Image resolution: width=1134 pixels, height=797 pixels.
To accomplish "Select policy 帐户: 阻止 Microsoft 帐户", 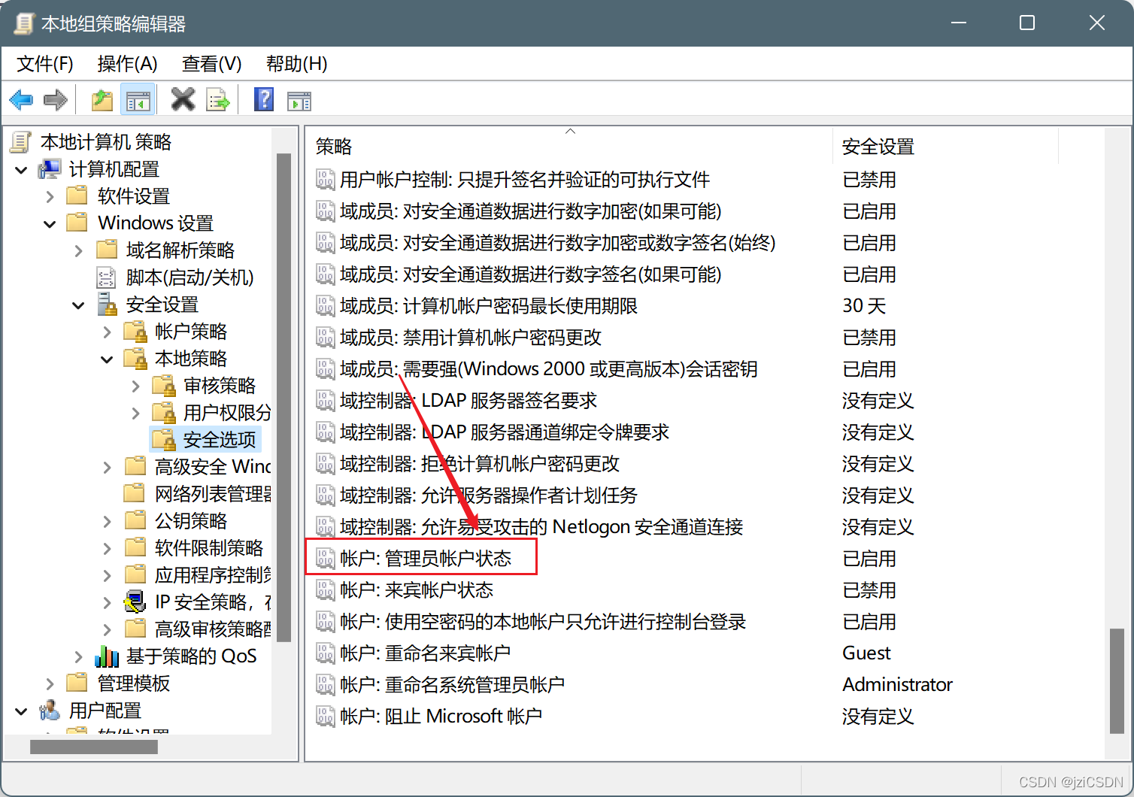I will click(x=441, y=716).
